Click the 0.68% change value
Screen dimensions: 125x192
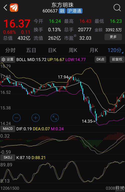(x=9, y=32)
